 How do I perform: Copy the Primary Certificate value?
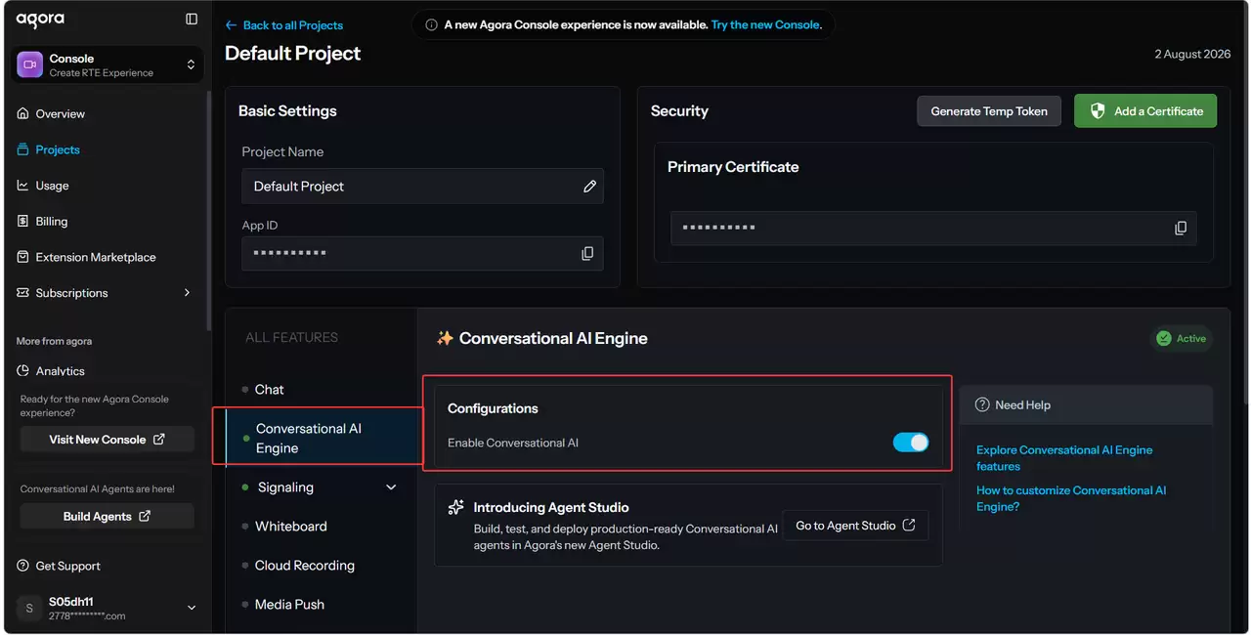tap(1181, 228)
